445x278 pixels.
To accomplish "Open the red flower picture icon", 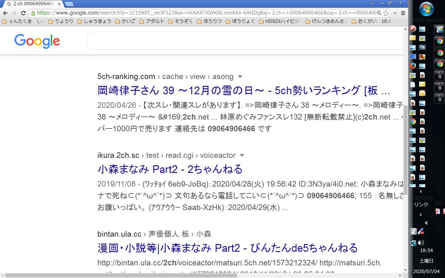I will click(422, 57).
